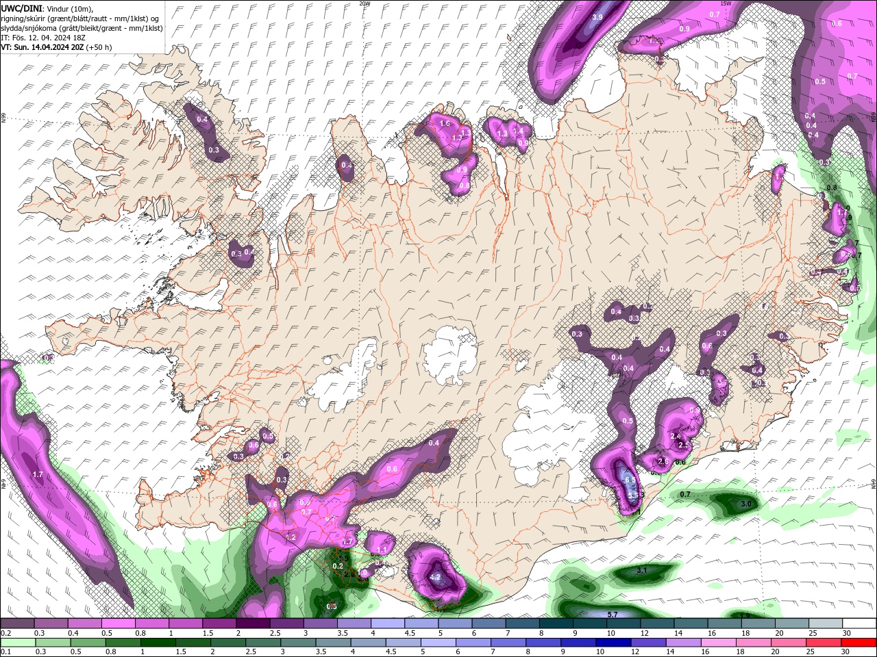The height and width of the screenshot is (657, 877).
Task: Click the upper legend swatch starting at 0.2
Action: click(x=18, y=623)
